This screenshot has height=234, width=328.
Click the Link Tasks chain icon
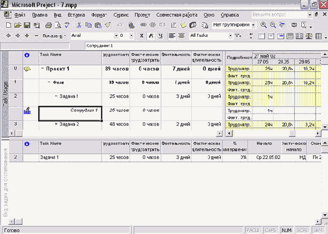pyautogui.click(x=143, y=25)
